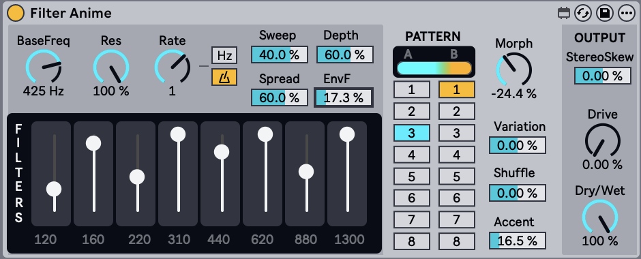Click the Depth 60.0 % field

click(344, 55)
